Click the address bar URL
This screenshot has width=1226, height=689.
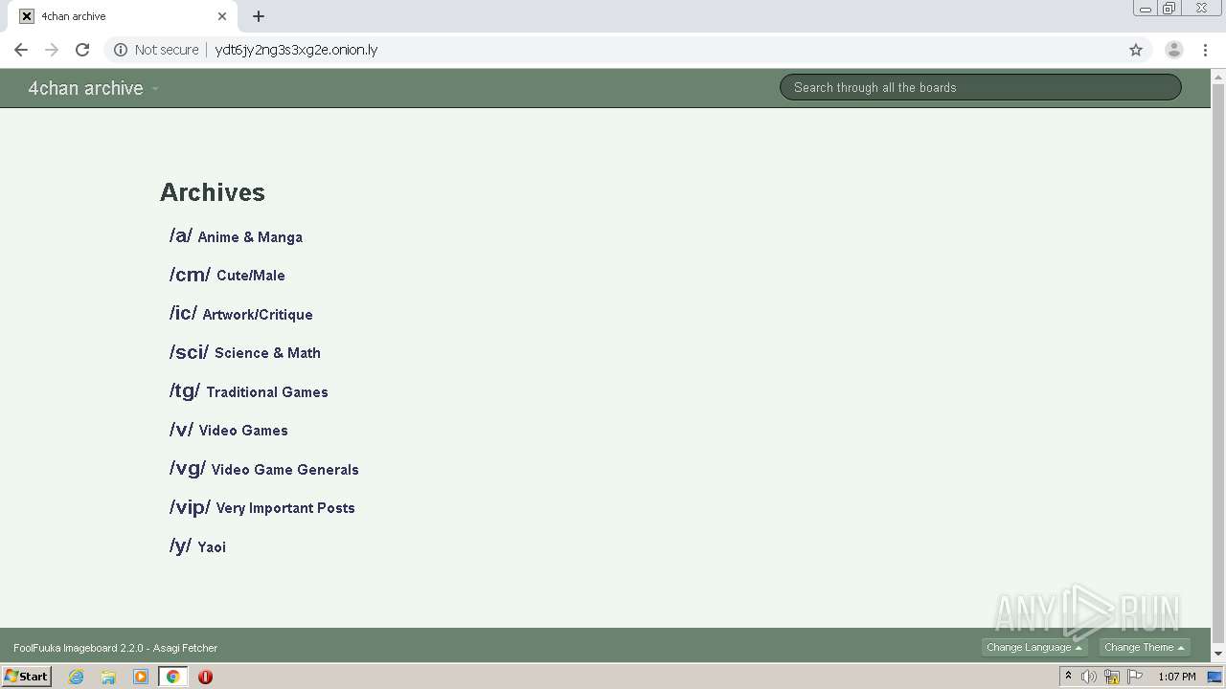(x=296, y=50)
